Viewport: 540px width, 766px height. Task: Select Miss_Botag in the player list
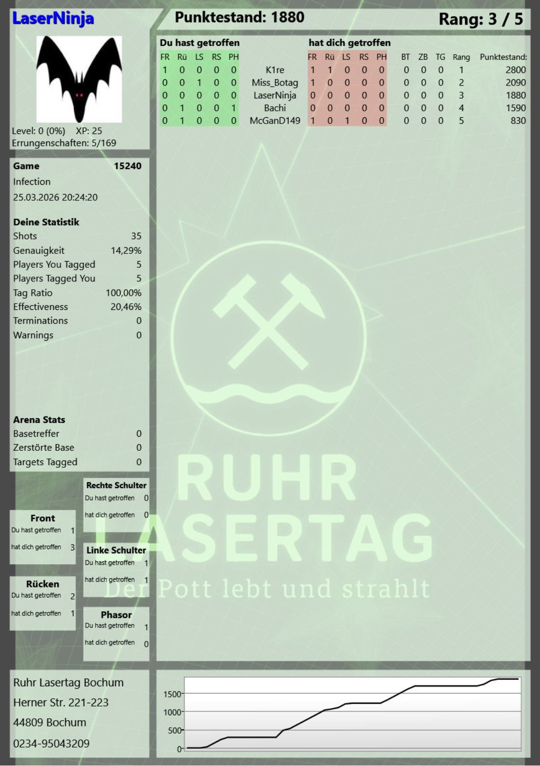point(275,83)
